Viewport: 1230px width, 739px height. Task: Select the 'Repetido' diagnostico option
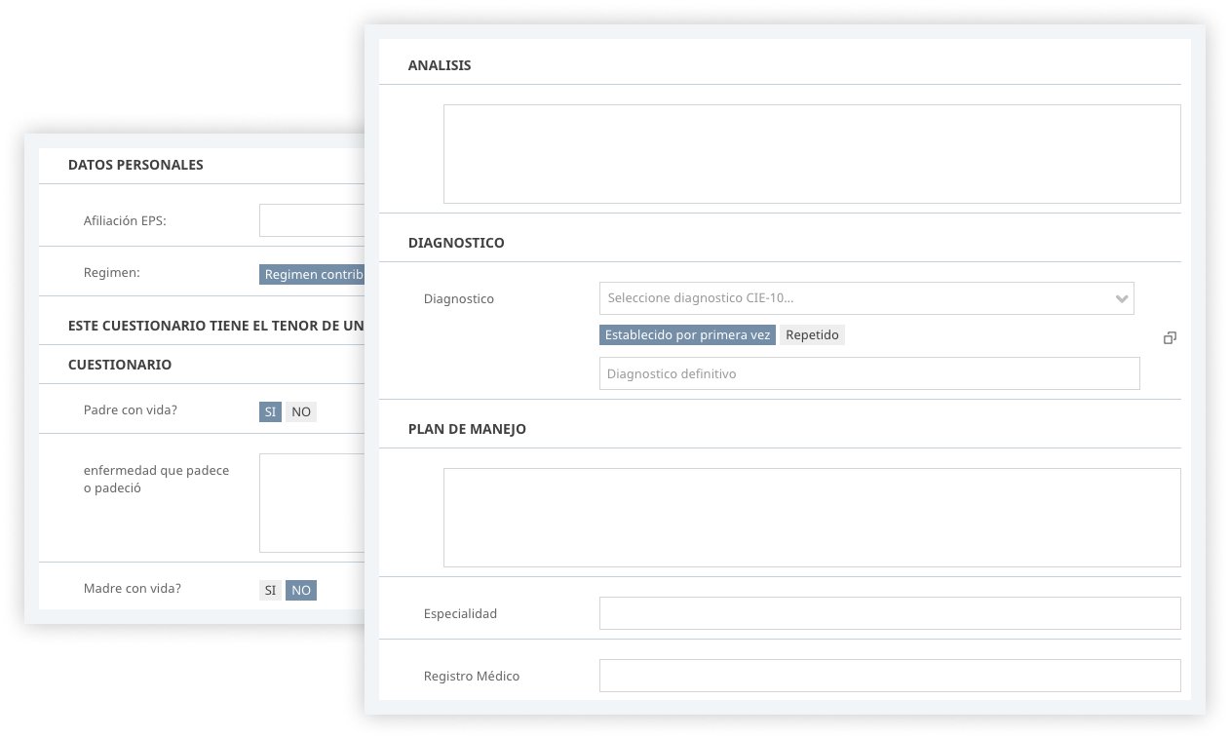(x=812, y=334)
